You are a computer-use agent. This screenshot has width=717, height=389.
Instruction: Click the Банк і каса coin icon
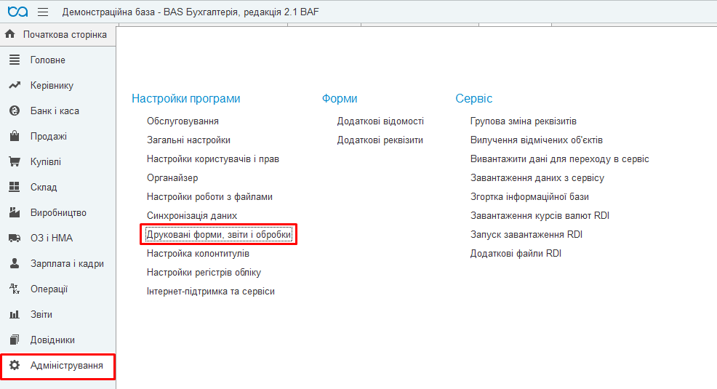click(14, 111)
